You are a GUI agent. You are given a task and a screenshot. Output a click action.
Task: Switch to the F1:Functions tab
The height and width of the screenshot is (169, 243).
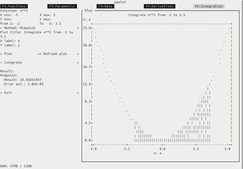(x=14, y=6)
